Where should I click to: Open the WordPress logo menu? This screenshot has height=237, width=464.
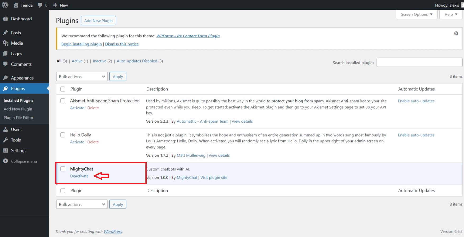[x=5, y=5]
